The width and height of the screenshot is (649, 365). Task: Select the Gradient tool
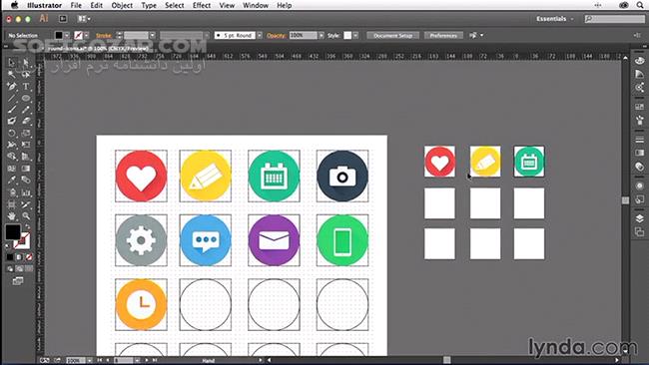(x=26, y=169)
